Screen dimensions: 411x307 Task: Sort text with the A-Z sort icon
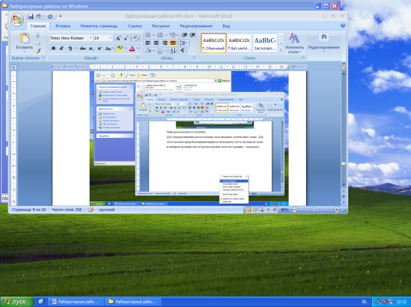pyautogui.click(x=173, y=51)
